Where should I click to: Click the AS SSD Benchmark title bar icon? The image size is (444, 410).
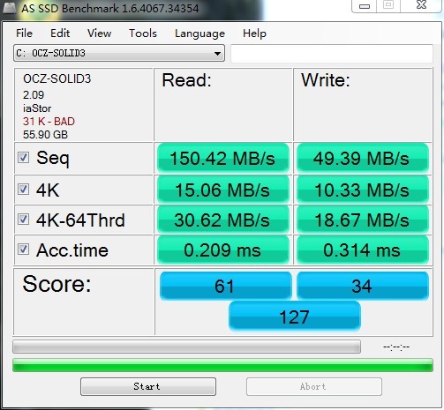click(x=9, y=8)
